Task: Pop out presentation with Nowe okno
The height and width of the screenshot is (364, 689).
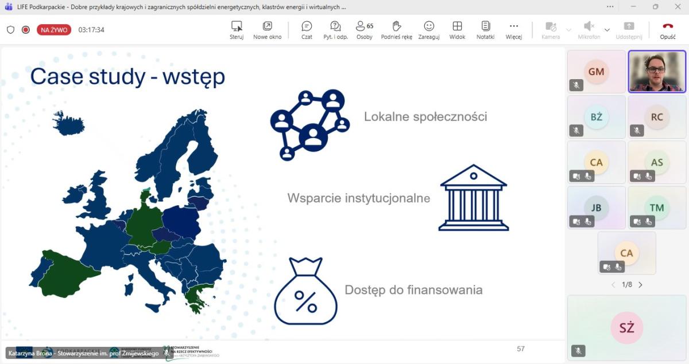Action: click(267, 30)
